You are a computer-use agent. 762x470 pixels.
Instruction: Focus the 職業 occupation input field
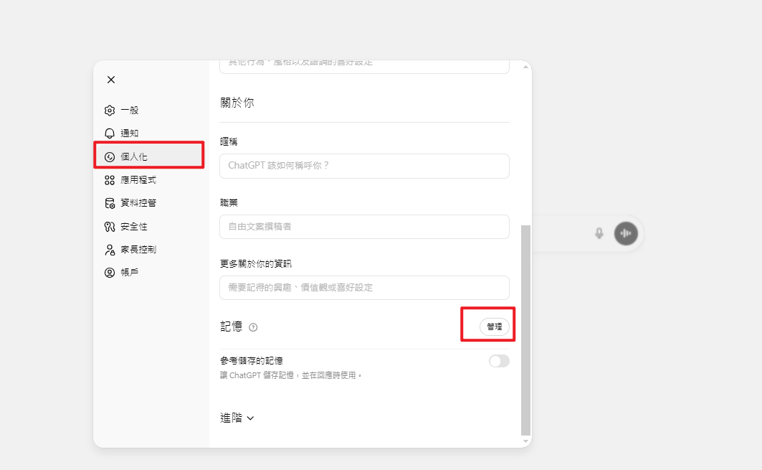coord(364,227)
